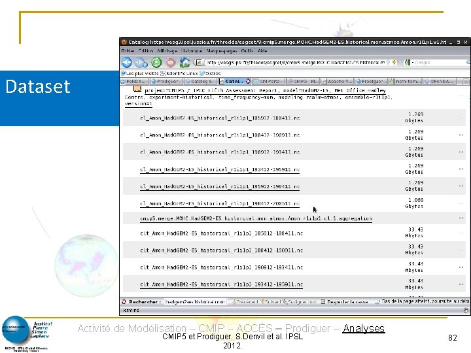Open the Home page icon
This screenshot has height=353, width=471.
pos(184,63)
